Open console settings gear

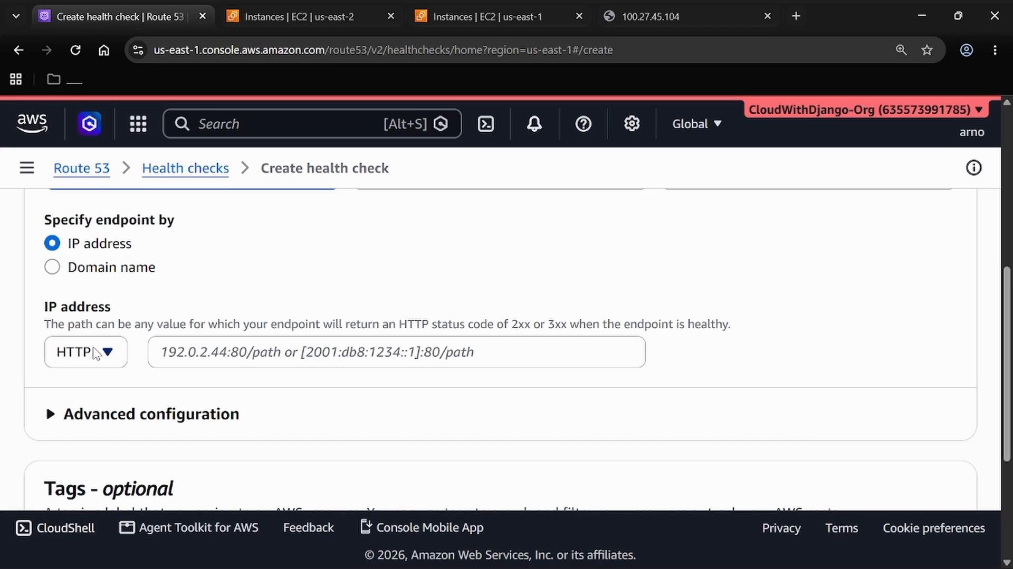pos(632,124)
